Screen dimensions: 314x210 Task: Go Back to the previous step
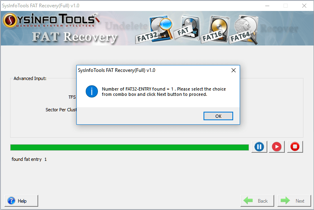point(257,201)
